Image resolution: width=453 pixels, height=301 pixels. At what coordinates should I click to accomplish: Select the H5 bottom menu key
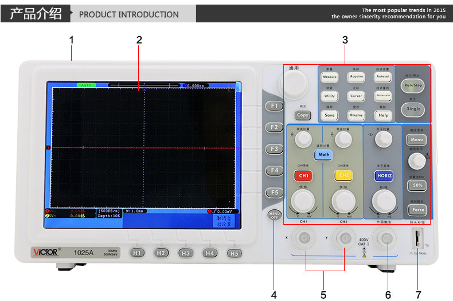pos(235,253)
